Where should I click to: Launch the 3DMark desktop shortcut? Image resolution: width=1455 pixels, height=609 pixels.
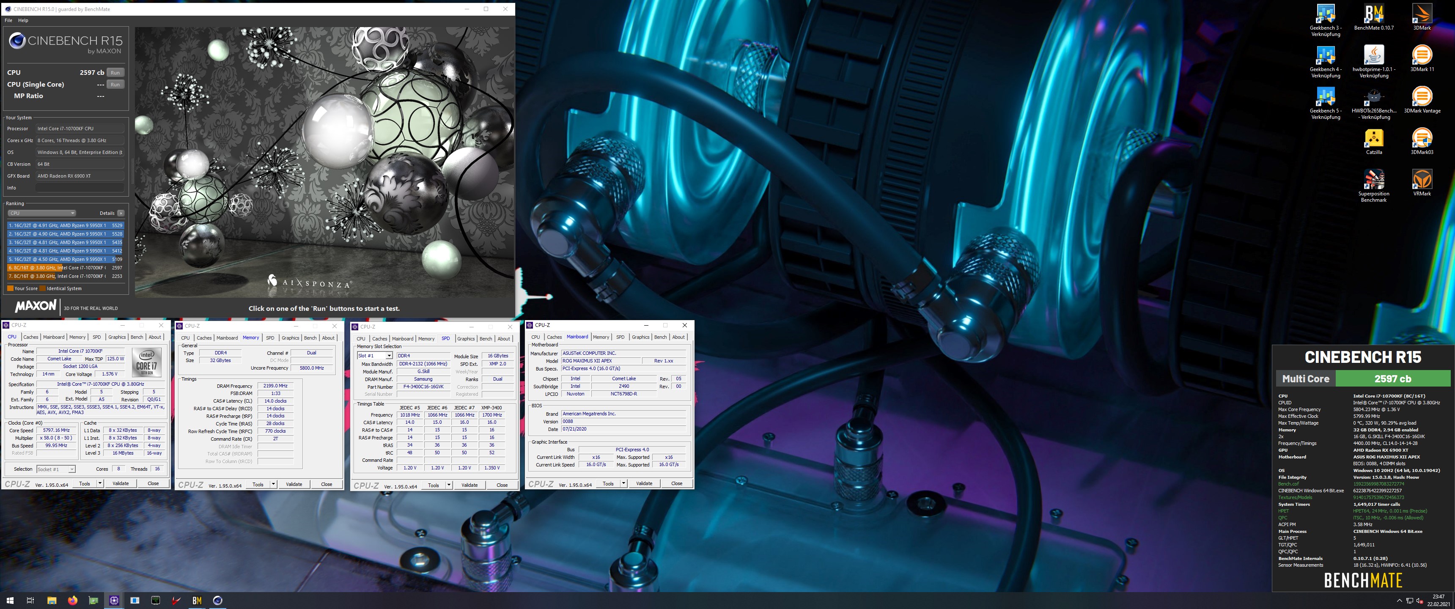tap(1422, 17)
